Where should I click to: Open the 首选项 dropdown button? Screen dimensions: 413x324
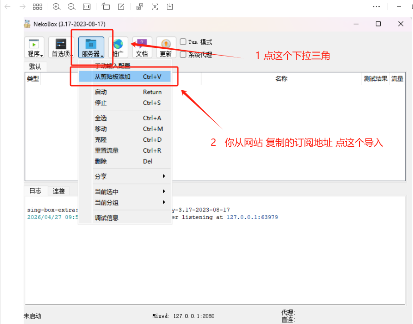pyautogui.click(x=61, y=48)
